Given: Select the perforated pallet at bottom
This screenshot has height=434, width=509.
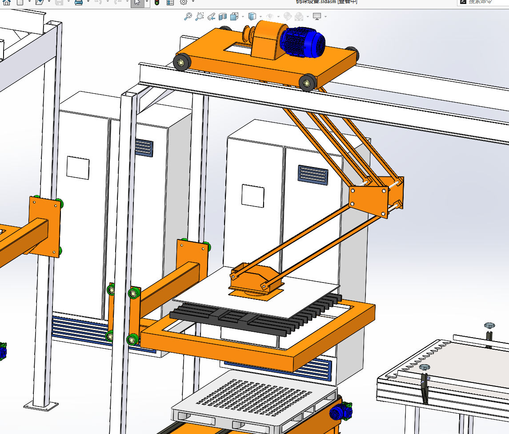Looking at the screenshot, I should [255, 401].
